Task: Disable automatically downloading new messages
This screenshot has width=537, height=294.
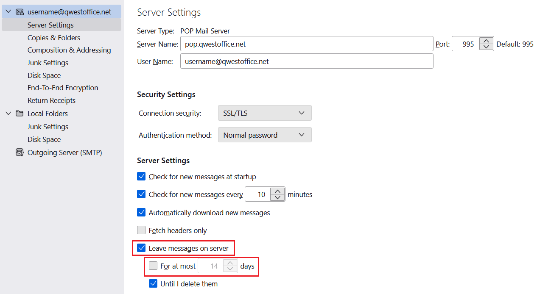Action: 141,212
